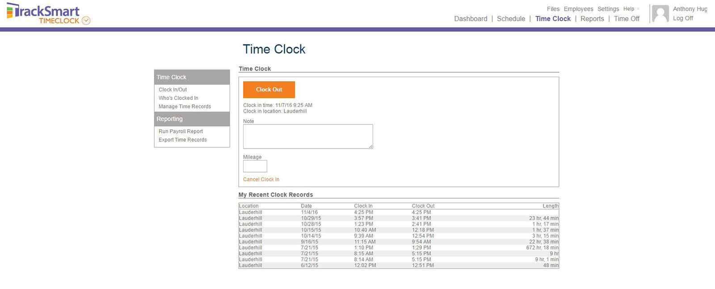Click the user avatar picture

coord(660,14)
